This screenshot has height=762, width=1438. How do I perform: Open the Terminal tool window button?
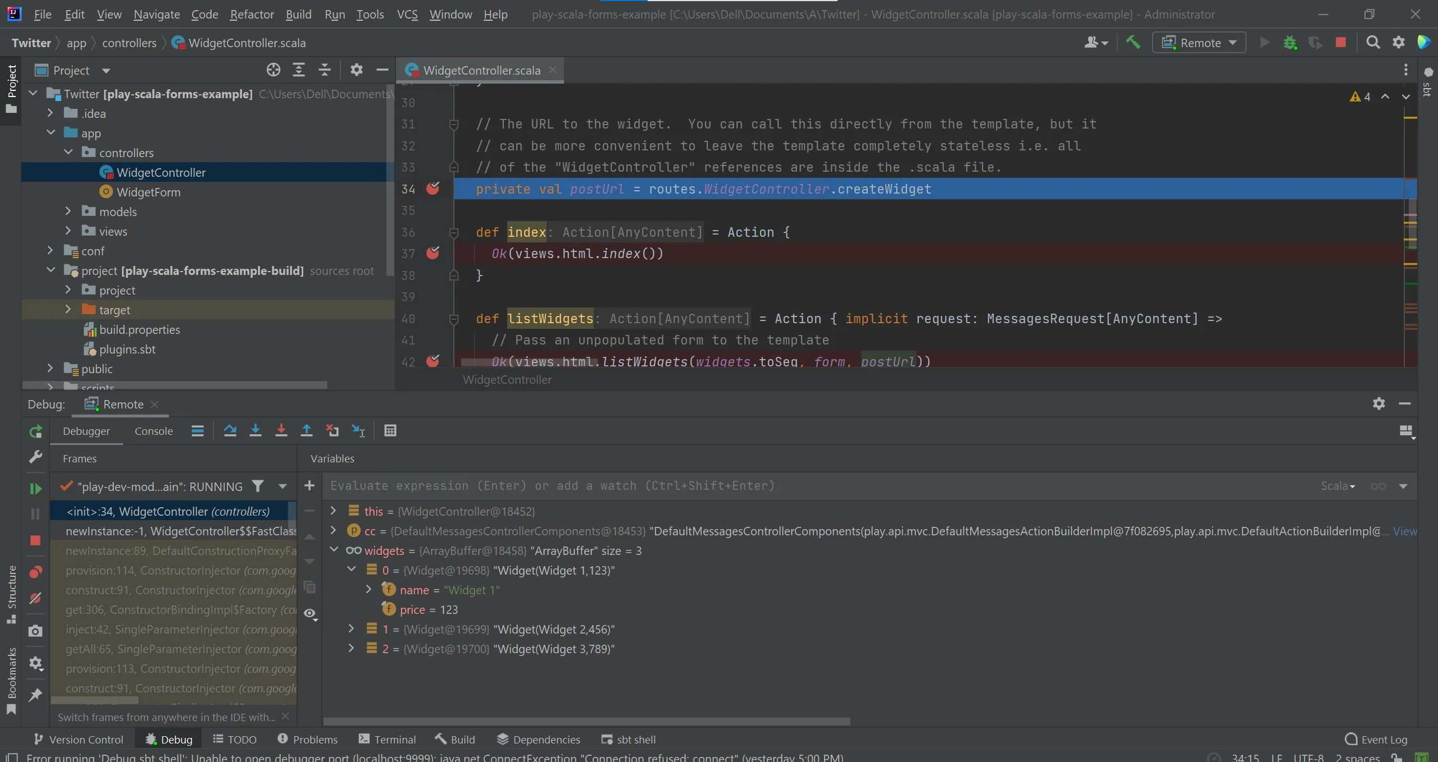(x=388, y=740)
